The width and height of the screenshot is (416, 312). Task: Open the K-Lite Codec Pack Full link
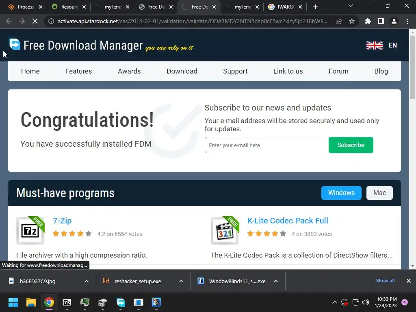pyautogui.click(x=288, y=221)
